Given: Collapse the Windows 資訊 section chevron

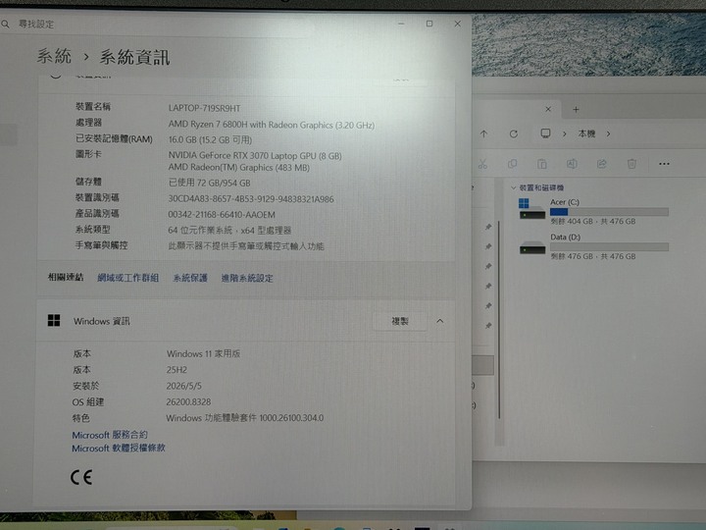Looking at the screenshot, I should click(x=440, y=321).
